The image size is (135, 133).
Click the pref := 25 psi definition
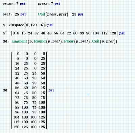tap(14, 15)
